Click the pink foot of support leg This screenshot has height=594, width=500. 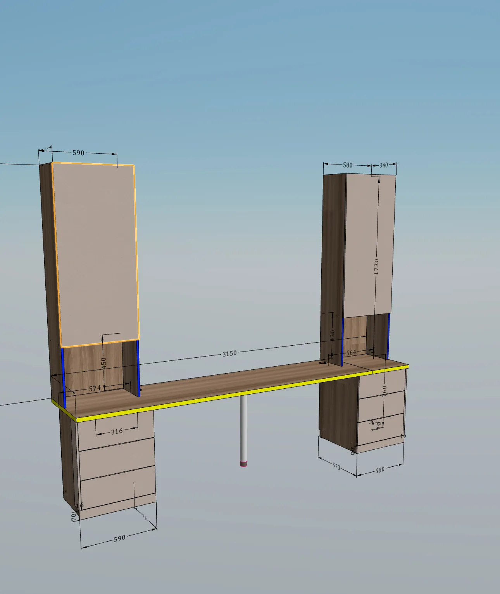pos(244,464)
